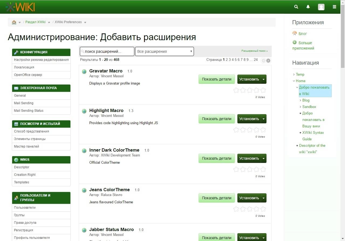Viewport: 345px width, 241px height.
Task: Open the Все расширения combo box
Action: pyautogui.click(x=165, y=51)
